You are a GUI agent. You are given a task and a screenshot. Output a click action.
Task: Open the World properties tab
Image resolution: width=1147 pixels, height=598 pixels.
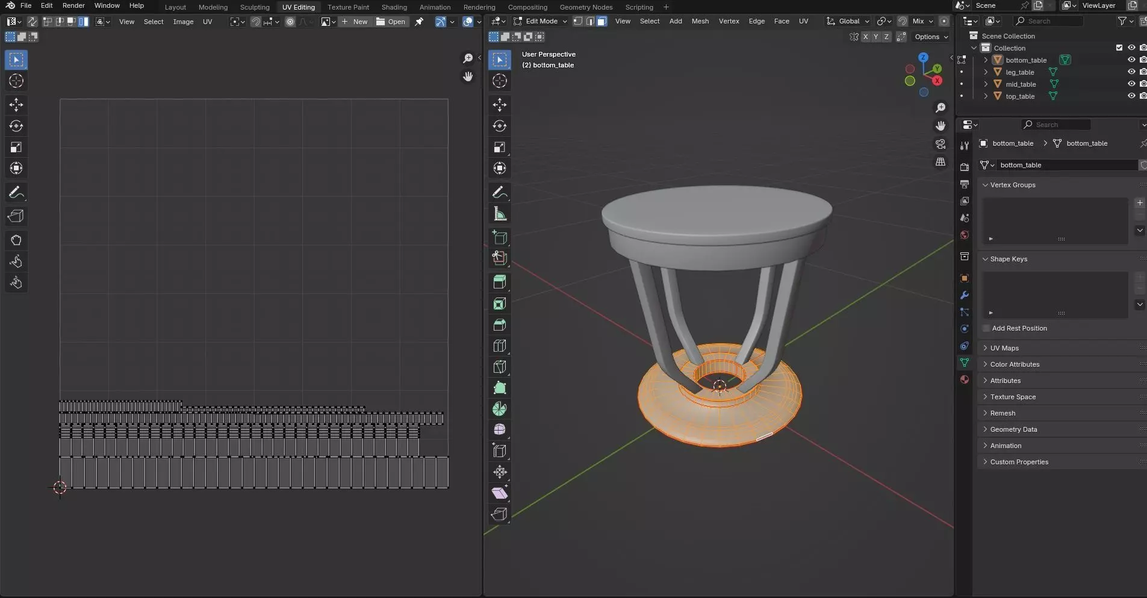(965, 235)
